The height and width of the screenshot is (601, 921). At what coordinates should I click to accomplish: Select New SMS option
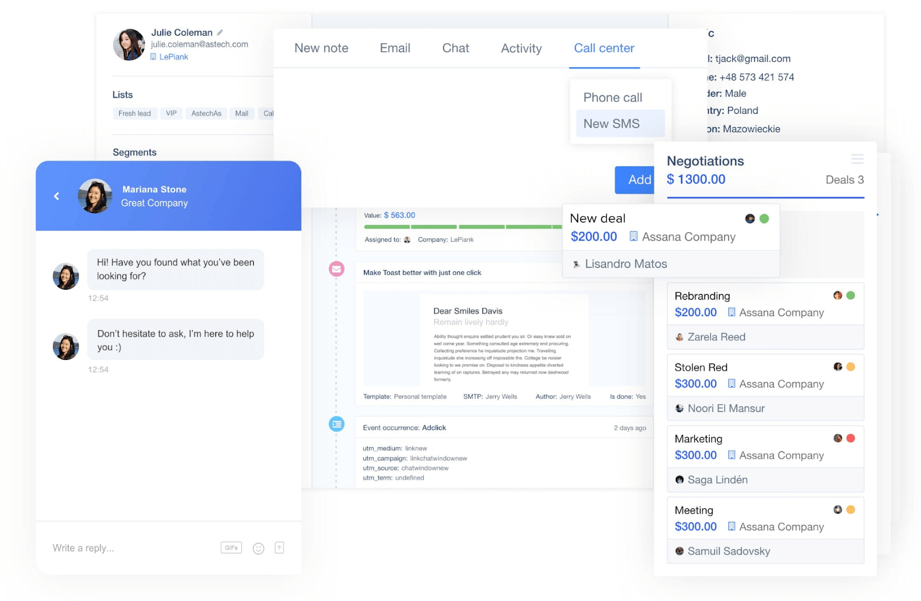[611, 124]
